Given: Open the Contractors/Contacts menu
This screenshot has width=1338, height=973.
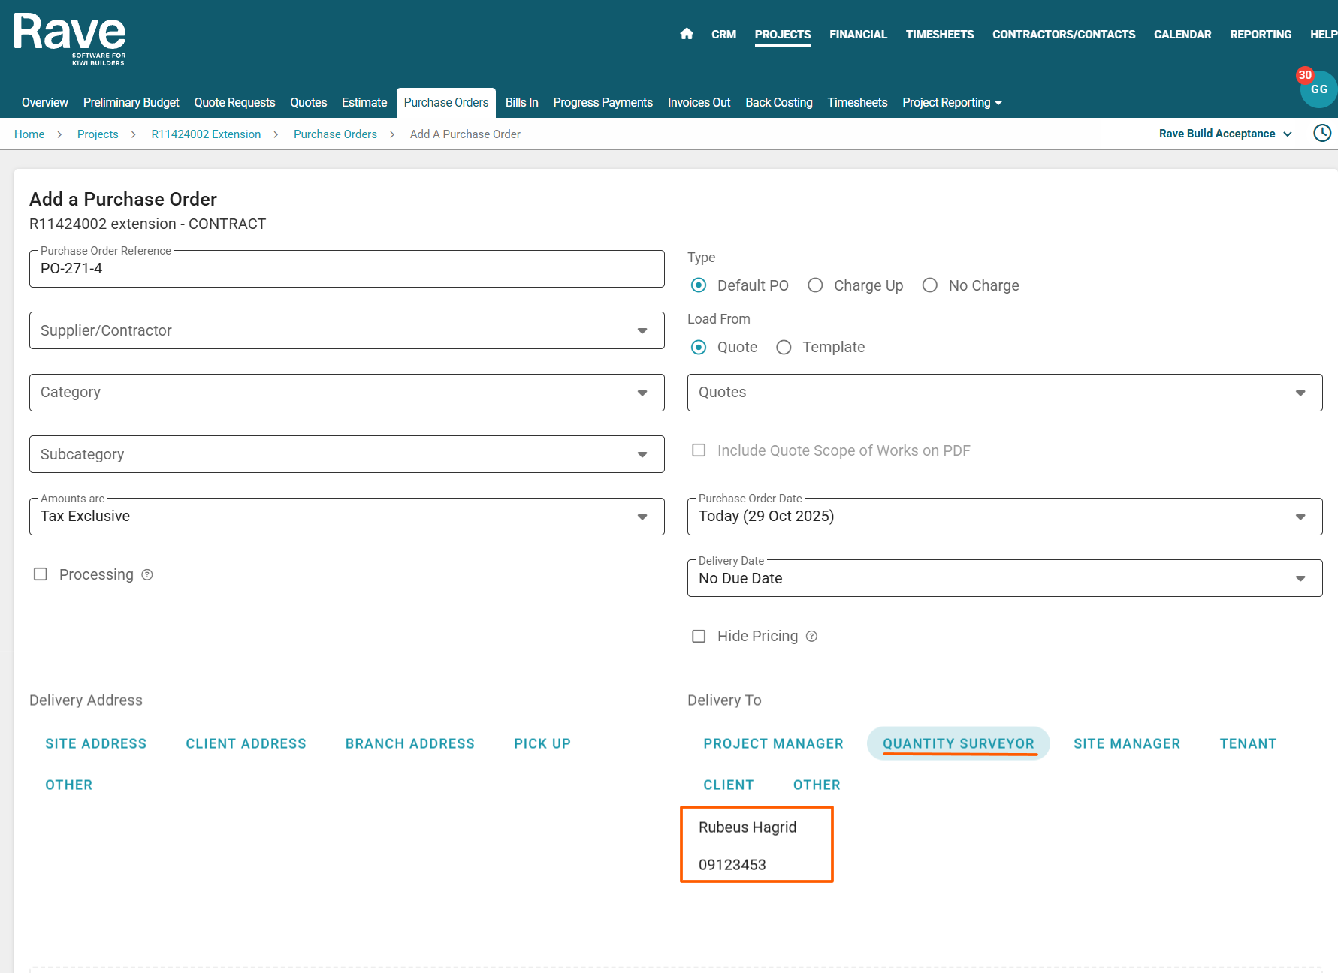Looking at the screenshot, I should point(1064,35).
